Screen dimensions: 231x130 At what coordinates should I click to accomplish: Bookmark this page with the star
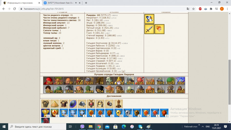194,9
